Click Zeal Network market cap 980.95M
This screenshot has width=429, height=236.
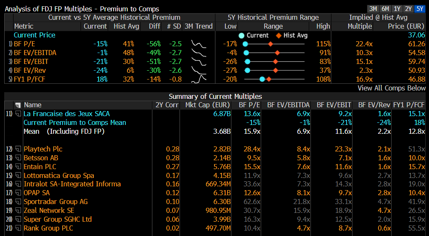click(218, 210)
